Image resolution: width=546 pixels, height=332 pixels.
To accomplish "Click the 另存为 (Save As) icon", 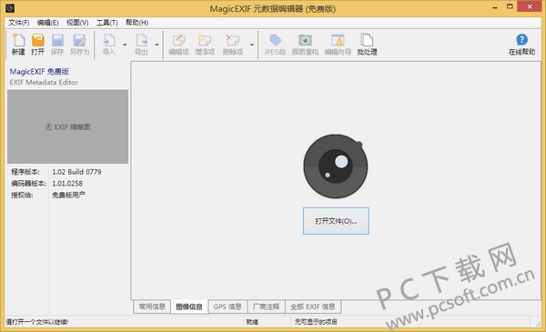I will point(79,40).
